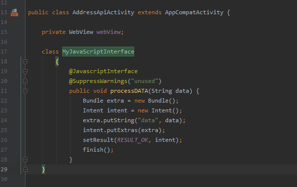This screenshot has height=187, width=297.
Task: Click intent.putExtras(extra) statement
Action: (x=124, y=130)
